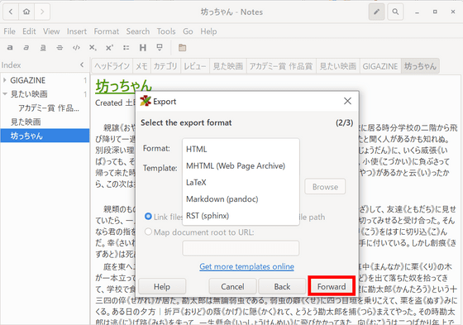Switch to the GIGAZINE tab
The image size is (463, 325).
click(380, 66)
